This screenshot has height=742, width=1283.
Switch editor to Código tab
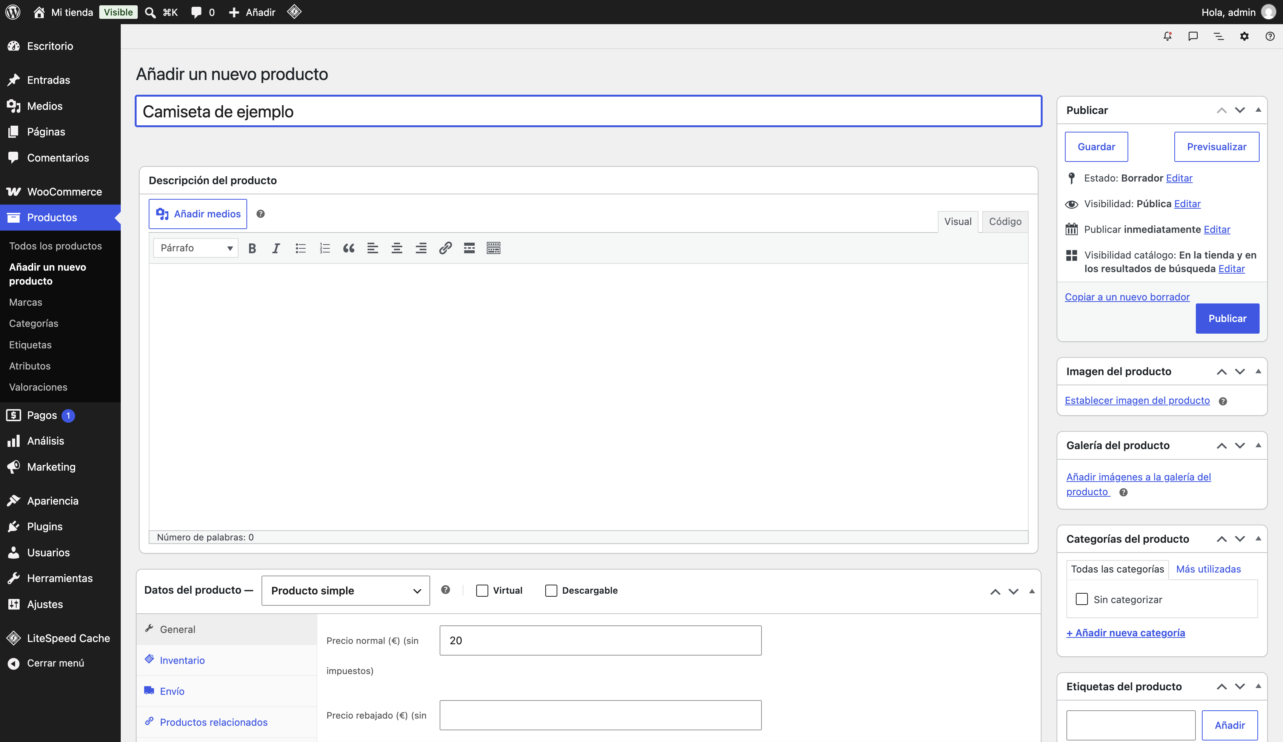1005,222
